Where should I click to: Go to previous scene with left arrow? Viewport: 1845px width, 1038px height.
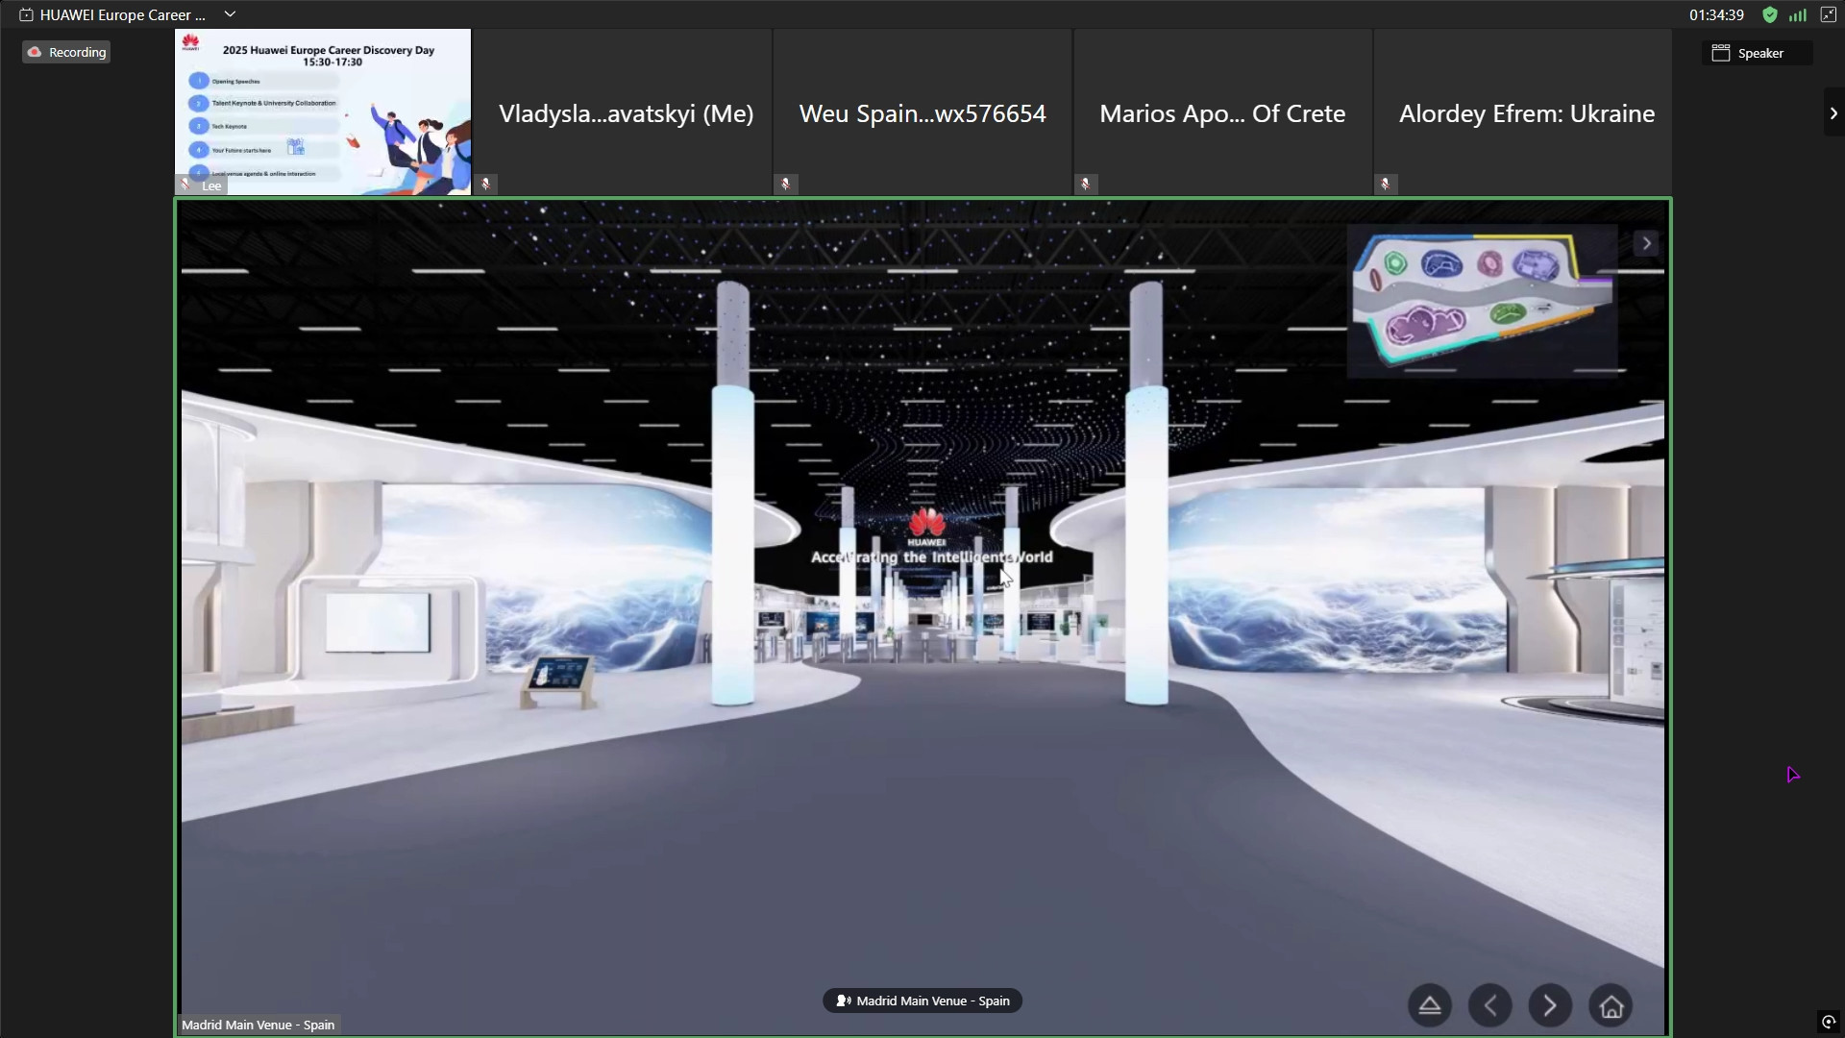click(1490, 1005)
